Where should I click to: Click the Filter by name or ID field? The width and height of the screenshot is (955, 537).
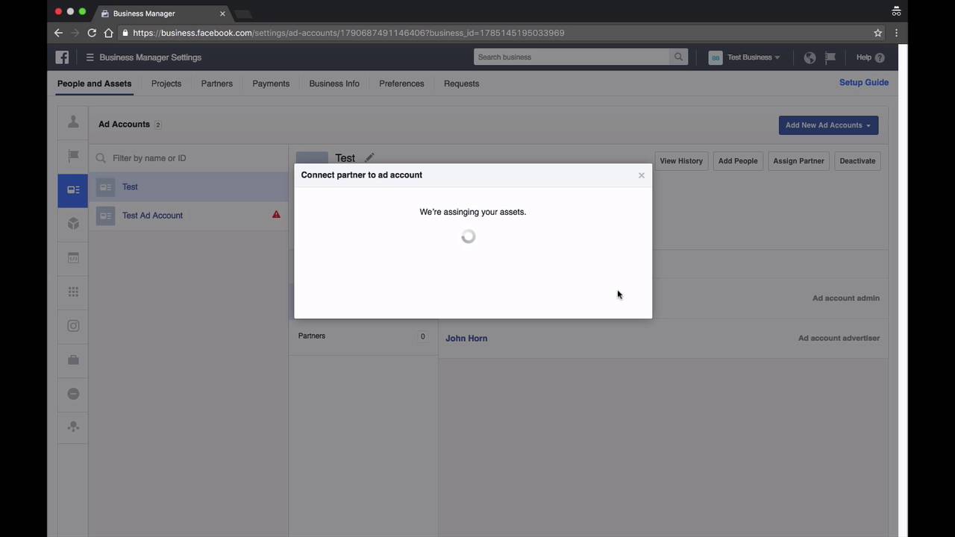[189, 158]
